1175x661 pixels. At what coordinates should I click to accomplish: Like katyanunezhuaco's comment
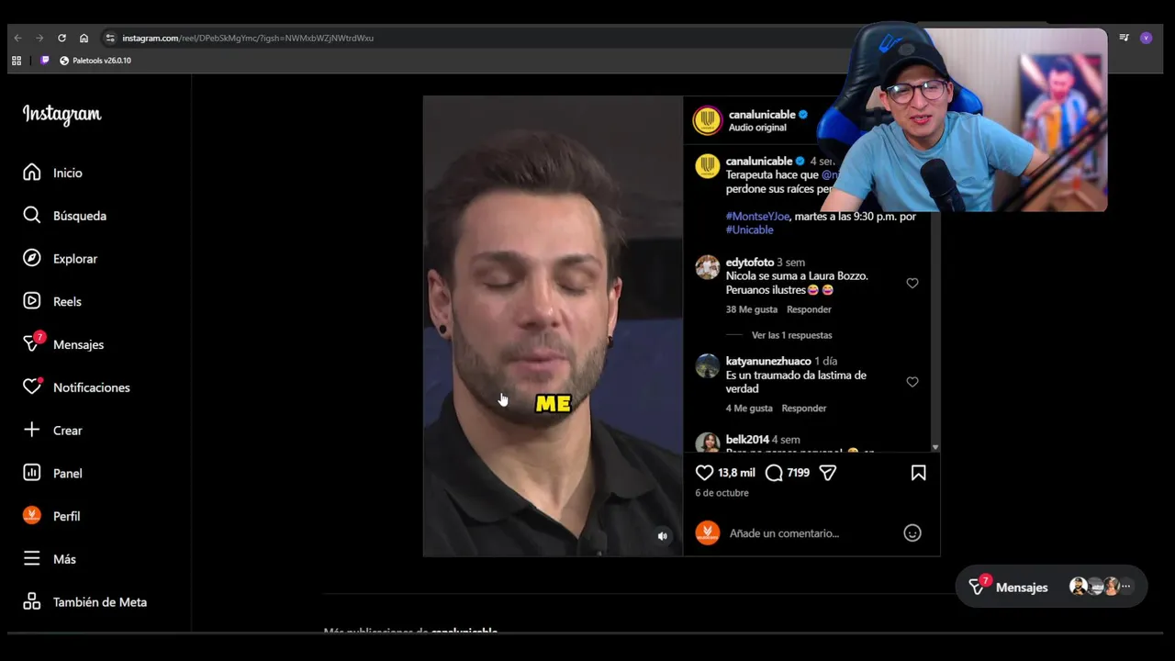tap(912, 382)
